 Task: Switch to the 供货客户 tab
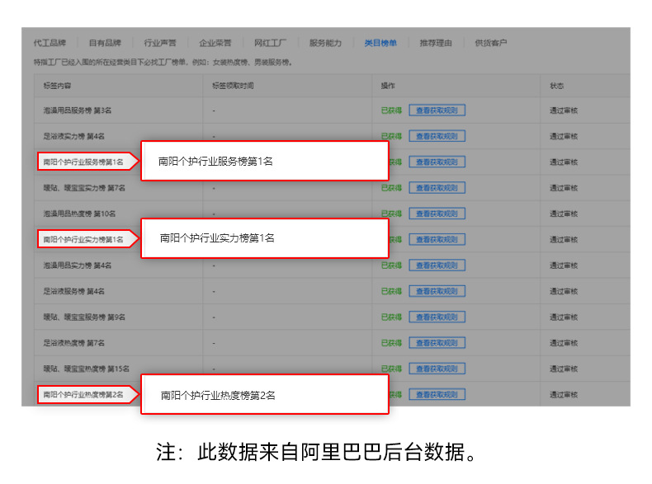[x=491, y=43]
